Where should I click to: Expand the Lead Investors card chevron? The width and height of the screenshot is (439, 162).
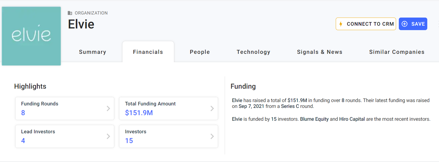(x=108, y=136)
